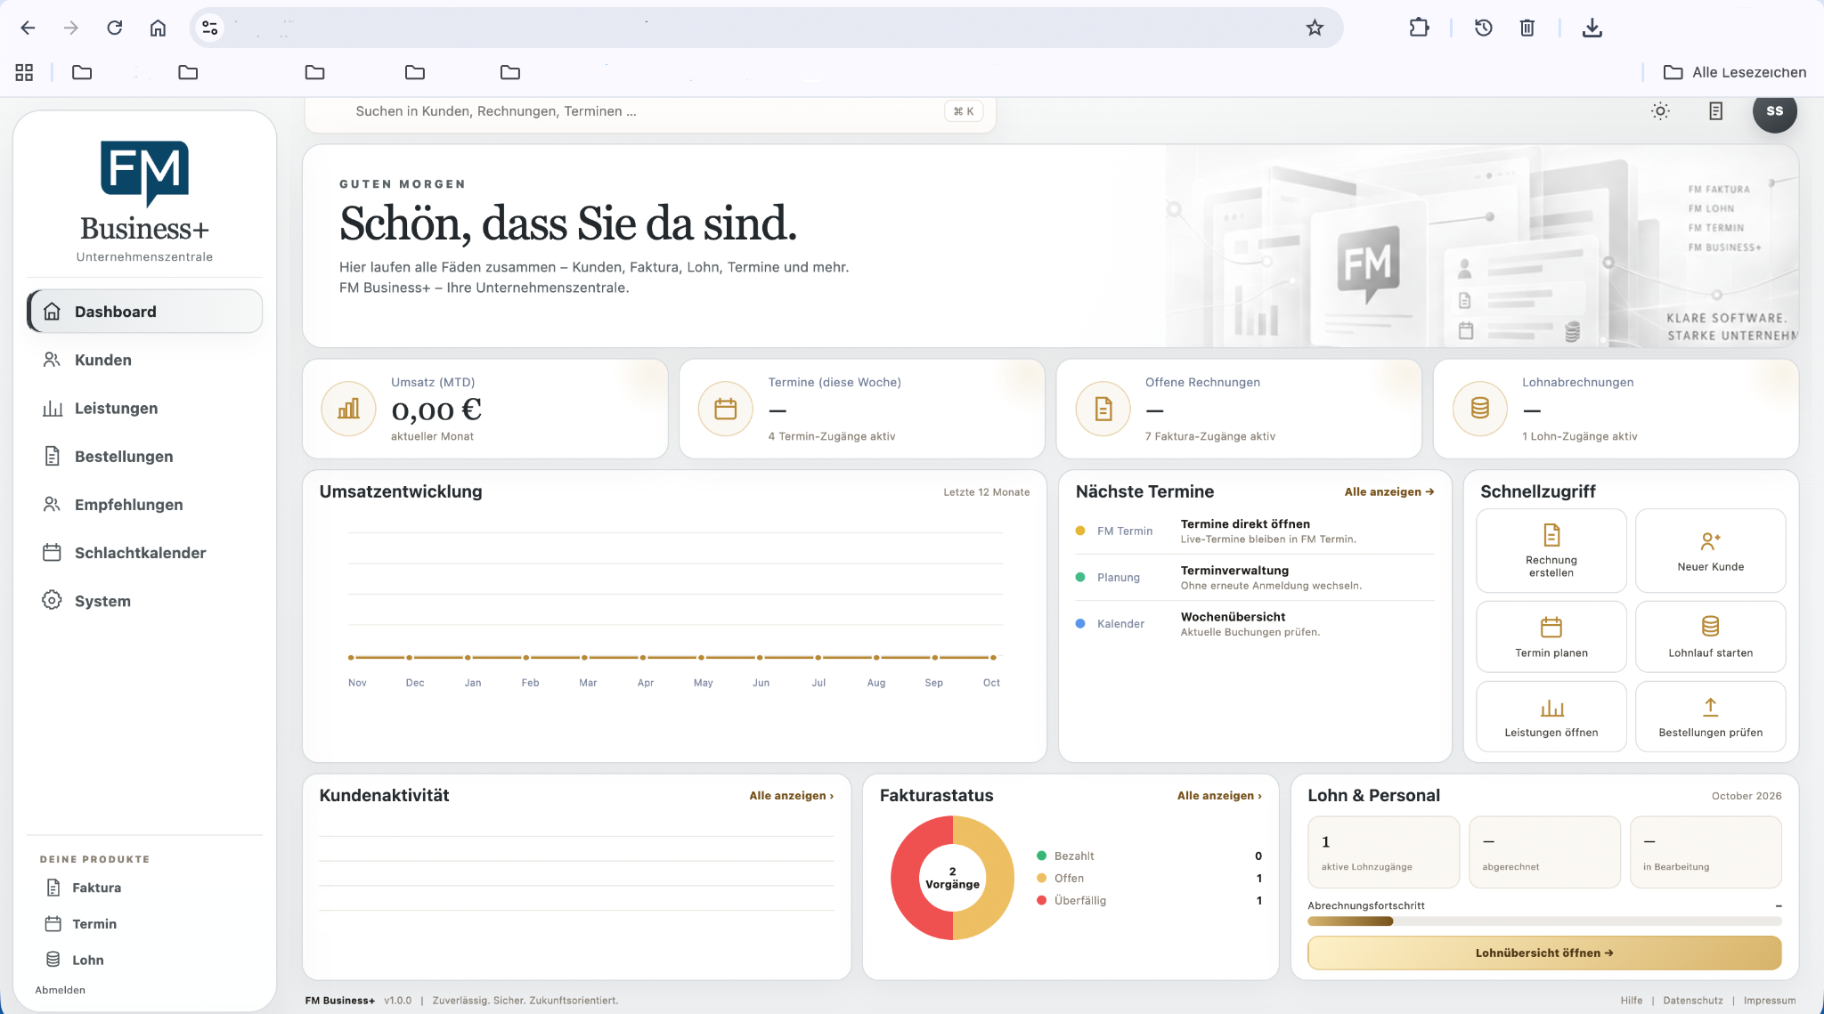Click Lohnübersicht öffnen button
This screenshot has height=1014, width=1824.
click(x=1544, y=953)
